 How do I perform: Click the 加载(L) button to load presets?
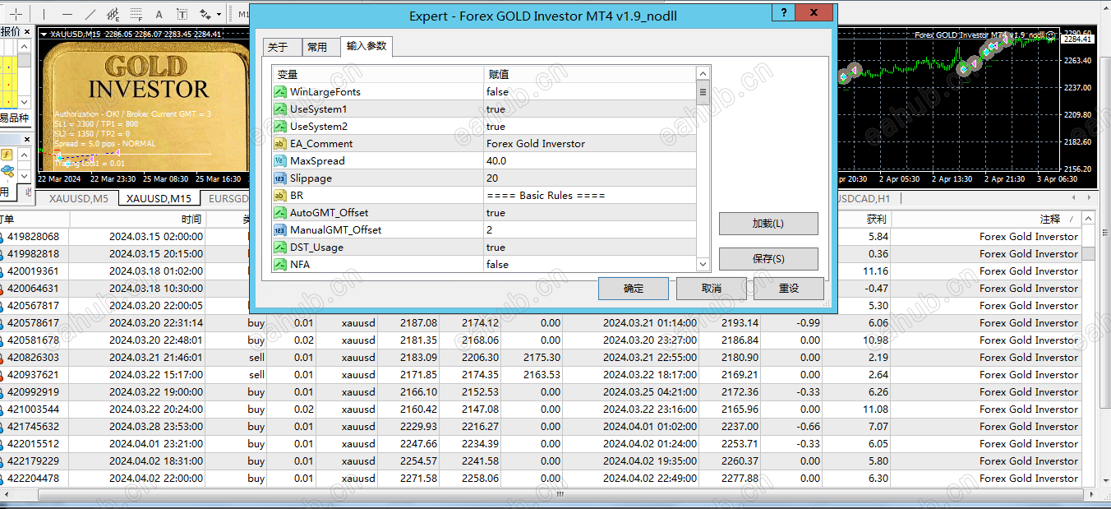[768, 223]
